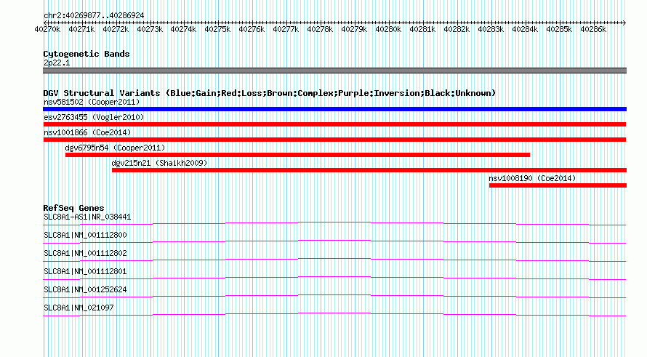Open the dgv215n21 (Shaikh2009) label
The width and height of the screenshot is (647, 357).
click(x=159, y=163)
